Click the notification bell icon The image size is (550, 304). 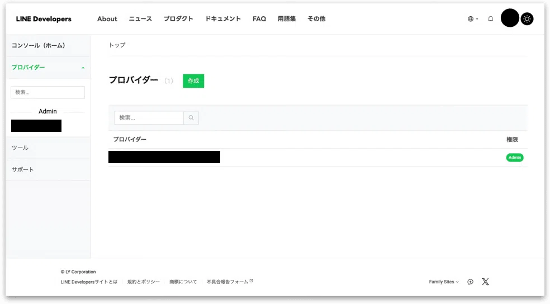491,19
